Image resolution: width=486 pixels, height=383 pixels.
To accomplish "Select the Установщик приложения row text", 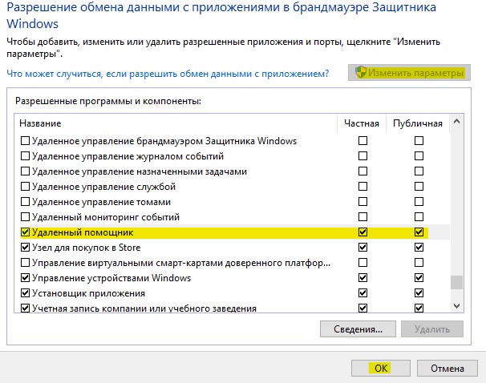I will [89, 293].
